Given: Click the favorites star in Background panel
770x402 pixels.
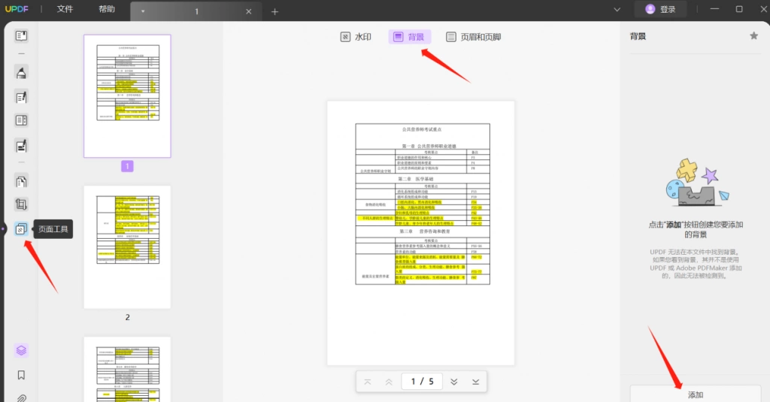Looking at the screenshot, I should point(753,35).
